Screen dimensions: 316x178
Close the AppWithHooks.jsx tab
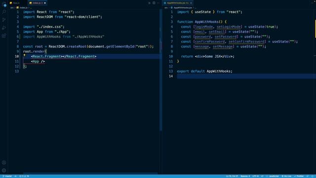pos(191,3)
